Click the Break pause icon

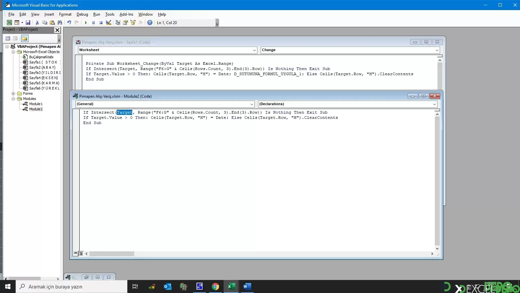pos(93,22)
